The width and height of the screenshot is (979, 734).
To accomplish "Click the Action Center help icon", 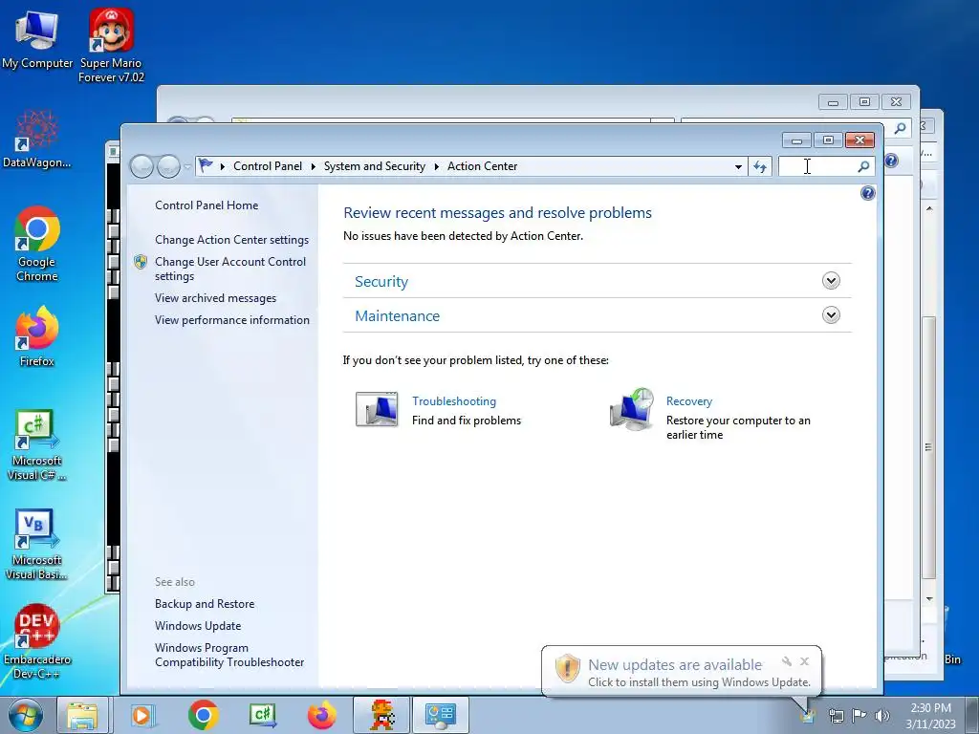I will (867, 193).
